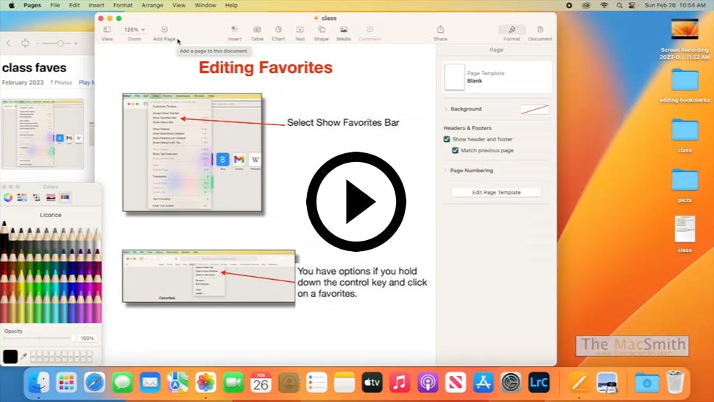Click the Opacity 100% value field
This screenshot has width=714, height=402.
[87, 338]
